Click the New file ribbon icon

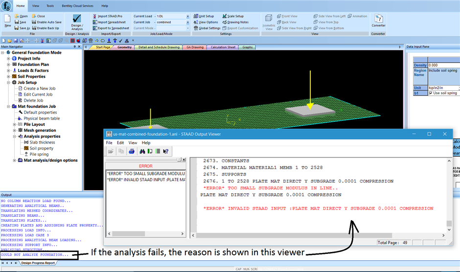[8, 21]
